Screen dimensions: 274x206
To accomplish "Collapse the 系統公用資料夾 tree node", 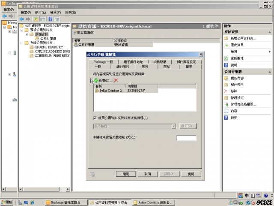I will coord(22,43).
